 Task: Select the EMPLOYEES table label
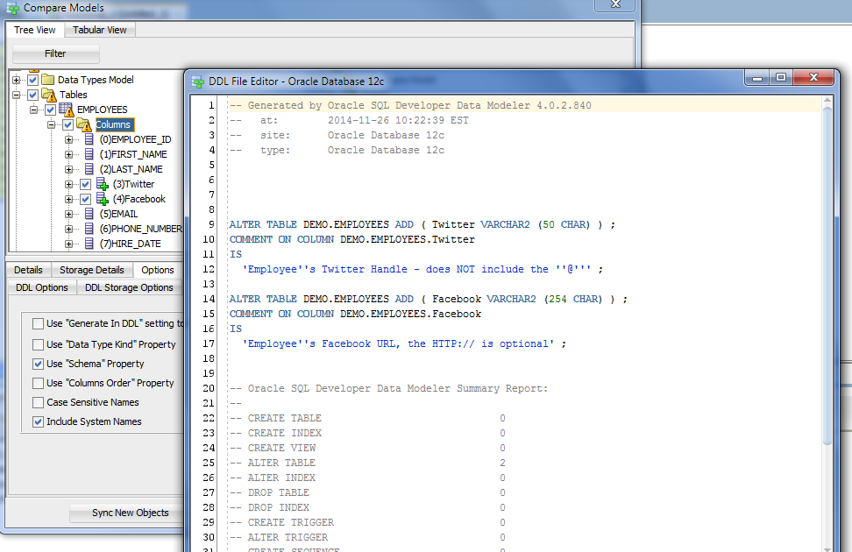tap(103, 110)
